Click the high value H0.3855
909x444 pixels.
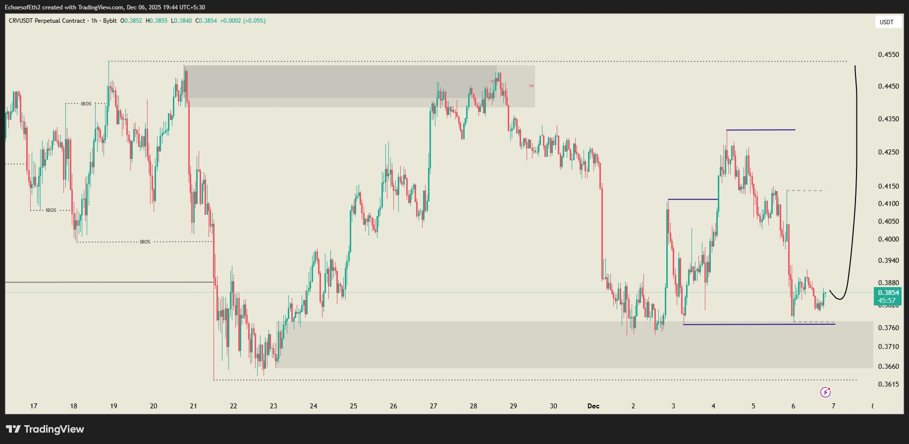click(x=157, y=21)
